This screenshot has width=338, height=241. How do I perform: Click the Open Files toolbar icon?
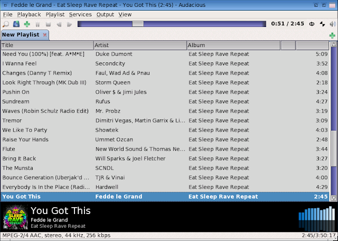tap(16, 24)
